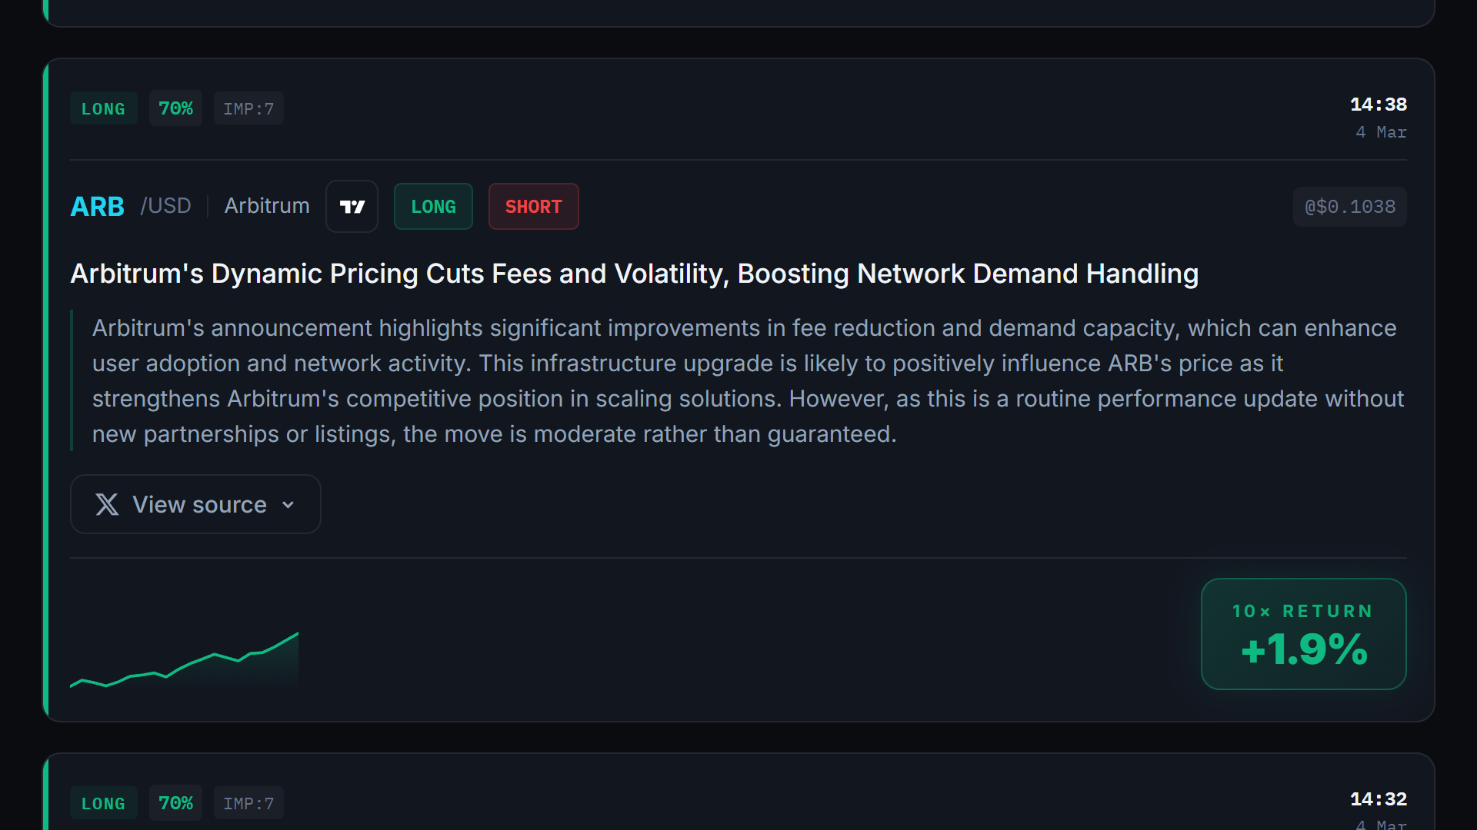
Task: Open TradingView chart icon for ARB
Action: (352, 207)
